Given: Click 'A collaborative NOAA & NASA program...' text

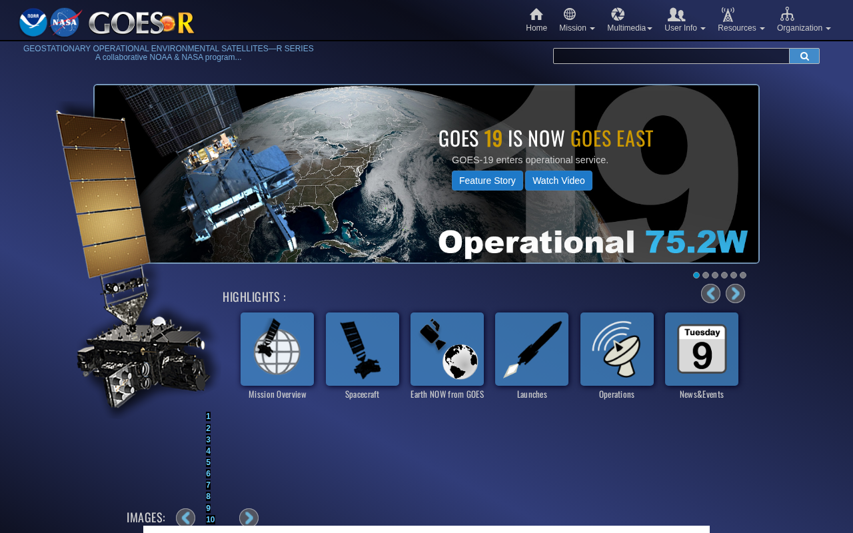Looking at the screenshot, I should point(169,57).
